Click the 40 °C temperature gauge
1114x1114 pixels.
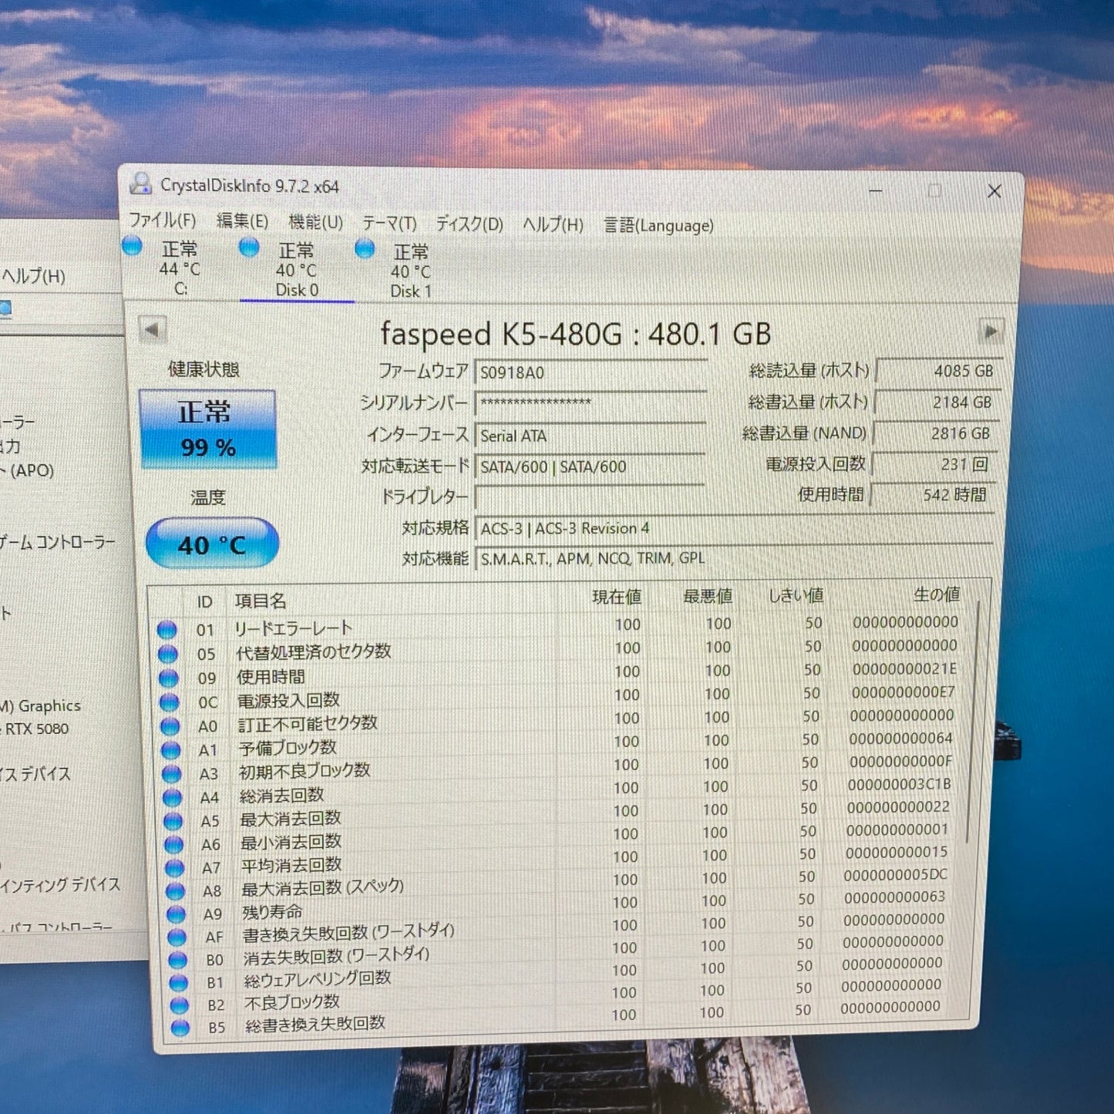pyautogui.click(x=211, y=544)
